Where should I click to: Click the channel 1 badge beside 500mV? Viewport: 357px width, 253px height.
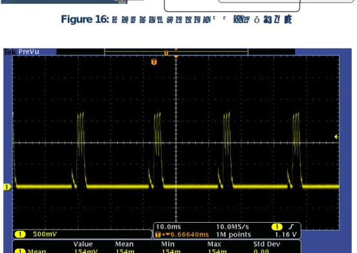pos(20,234)
